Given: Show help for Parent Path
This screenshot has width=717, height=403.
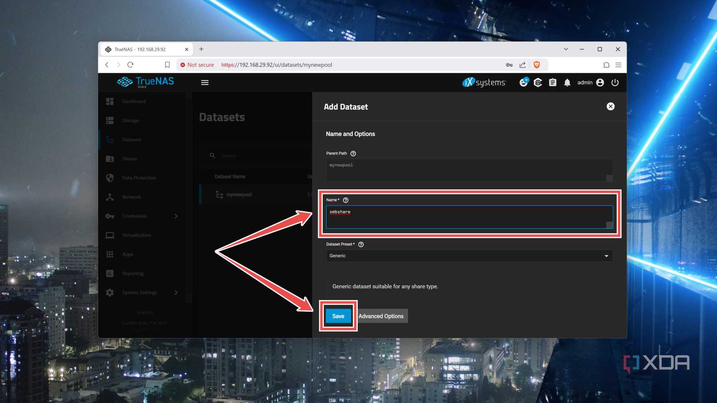Looking at the screenshot, I should [x=353, y=153].
